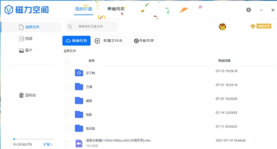Click date 07-31 16:35:14 of 日漫
The height and width of the screenshot is (149, 277).
pyautogui.click(x=226, y=85)
